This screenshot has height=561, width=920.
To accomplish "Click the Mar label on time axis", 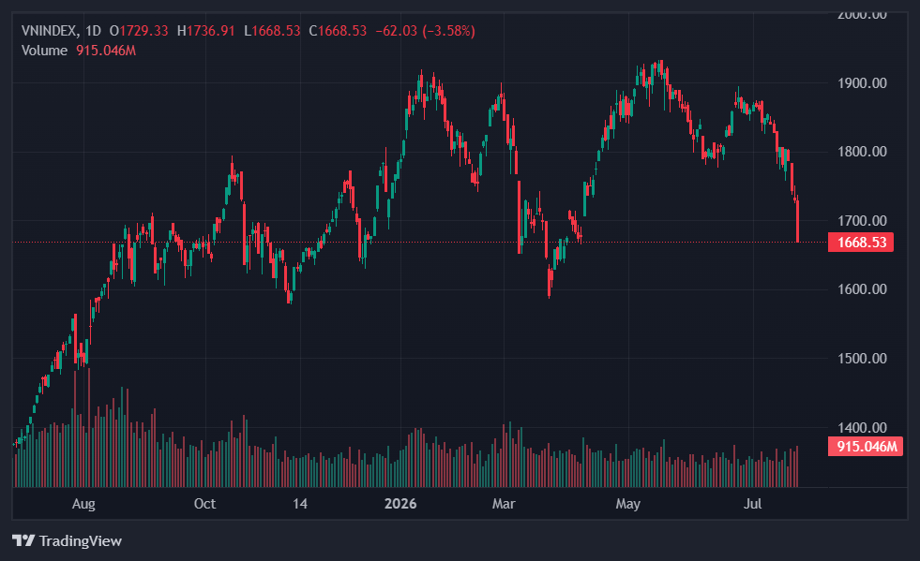I will click(x=504, y=504).
